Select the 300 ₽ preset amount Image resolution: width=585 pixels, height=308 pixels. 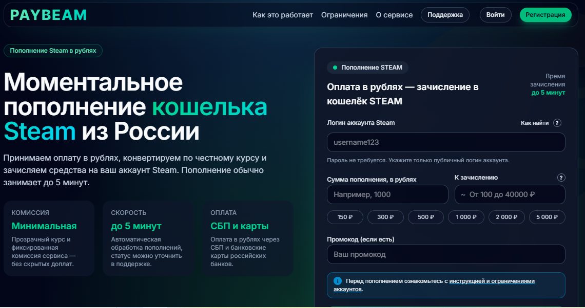[x=385, y=217]
